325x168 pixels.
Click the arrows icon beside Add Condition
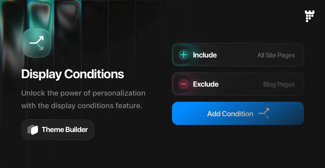[x=264, y=113]
